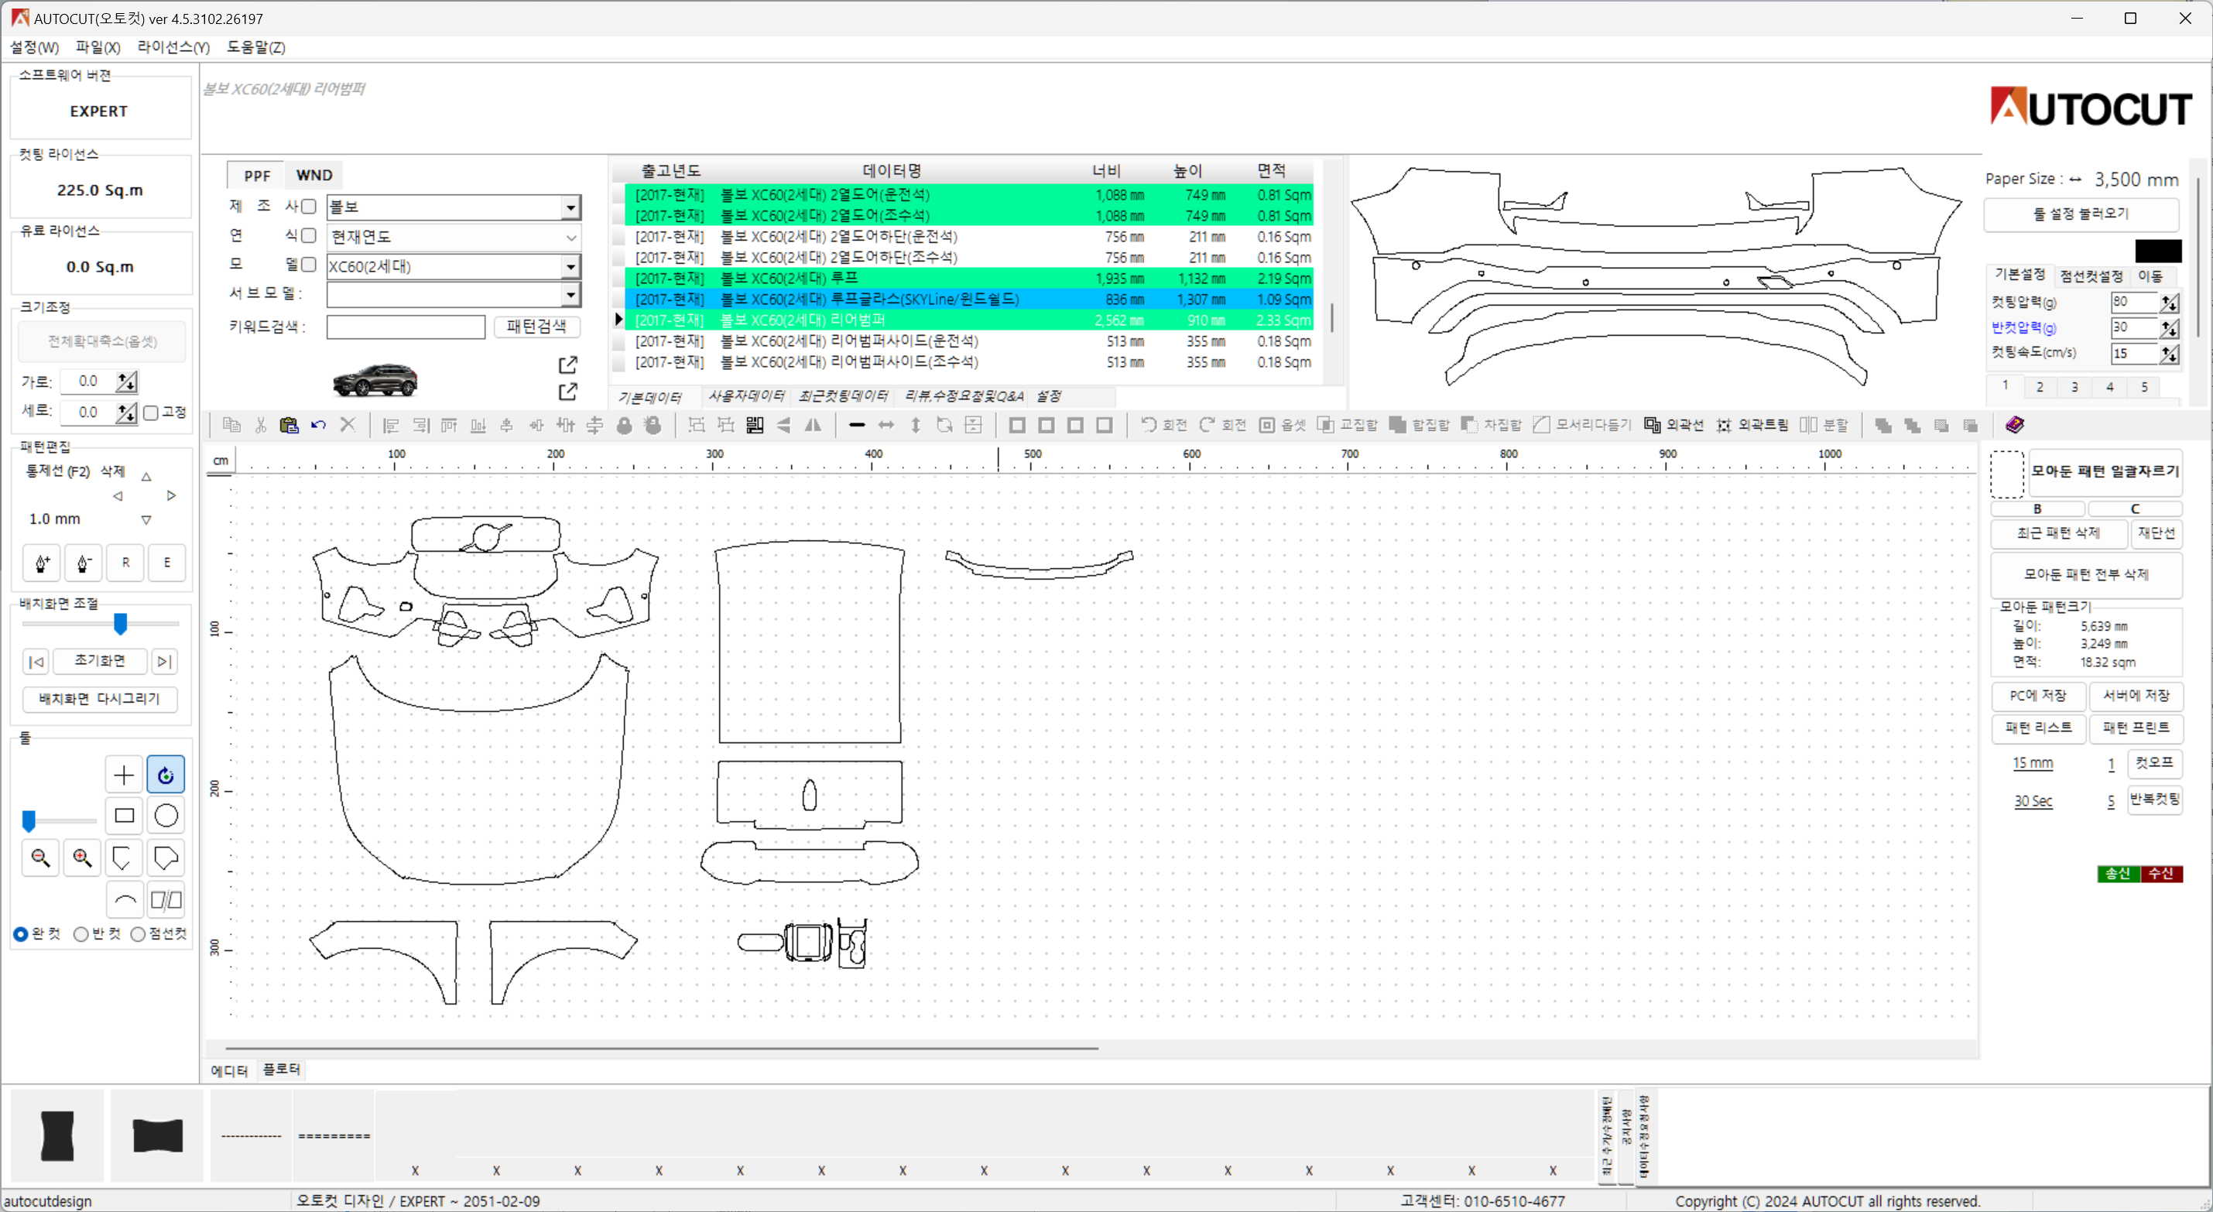The width and height of the screenshot is (2213, 1212).
Task: Select the arc curve tool
Action: coord(124,900)
